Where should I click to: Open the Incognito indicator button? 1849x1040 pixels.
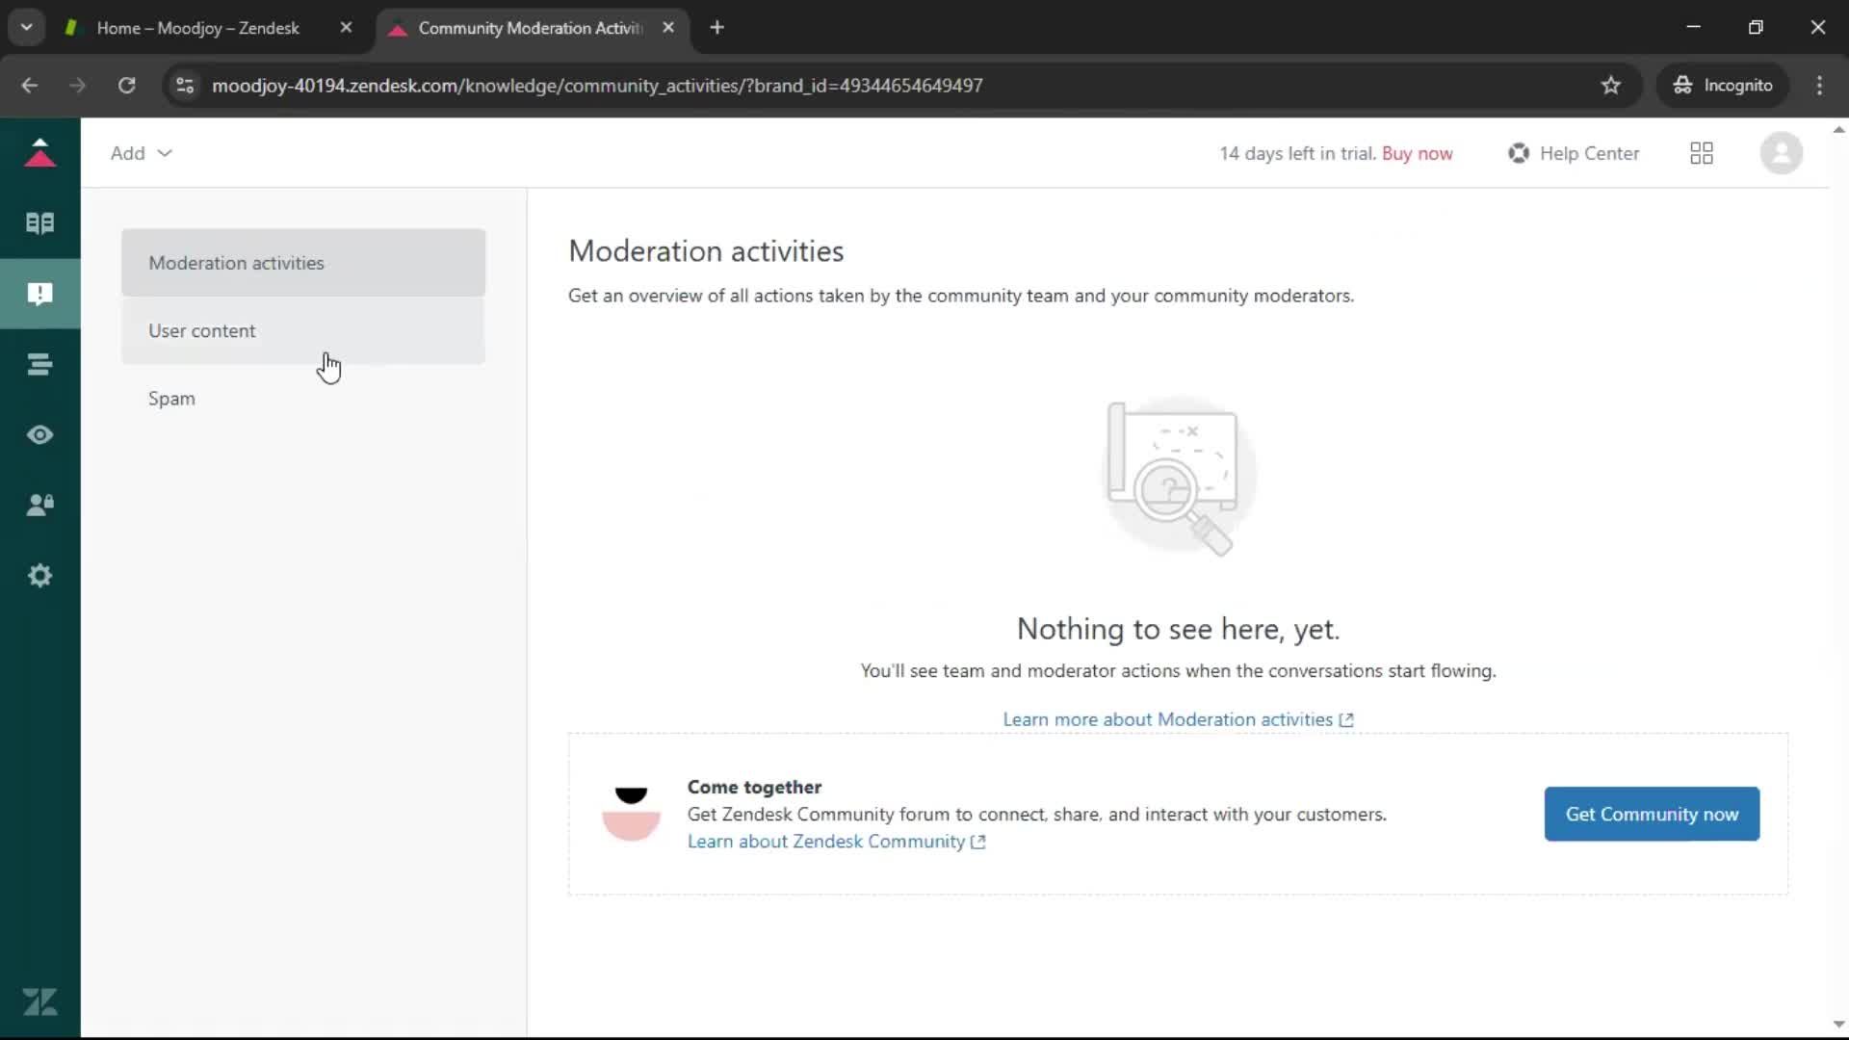tap(1723, 86)
